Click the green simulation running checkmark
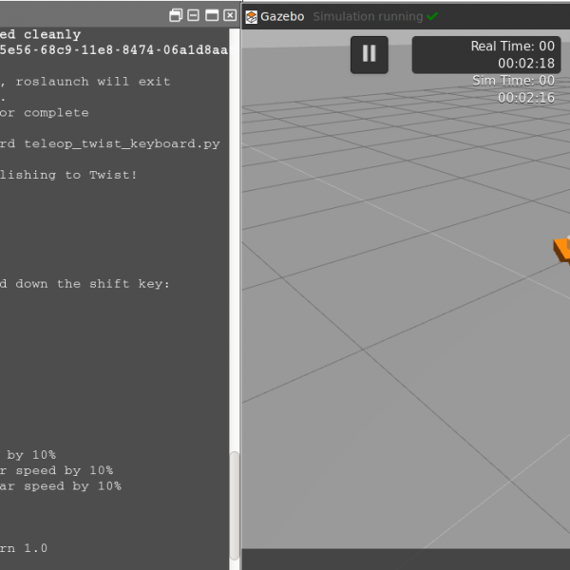Viewport: 570px width, 570px height. (x=432, y=16)
